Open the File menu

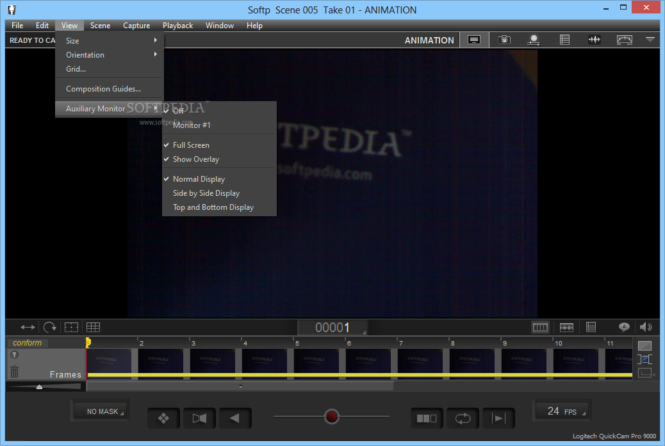(17, 26)
